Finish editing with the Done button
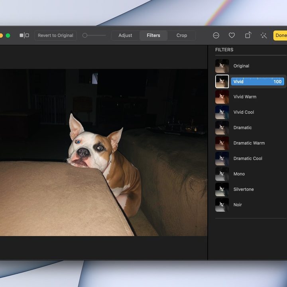Screen dimensions: 287x287 tap(280, 35)
